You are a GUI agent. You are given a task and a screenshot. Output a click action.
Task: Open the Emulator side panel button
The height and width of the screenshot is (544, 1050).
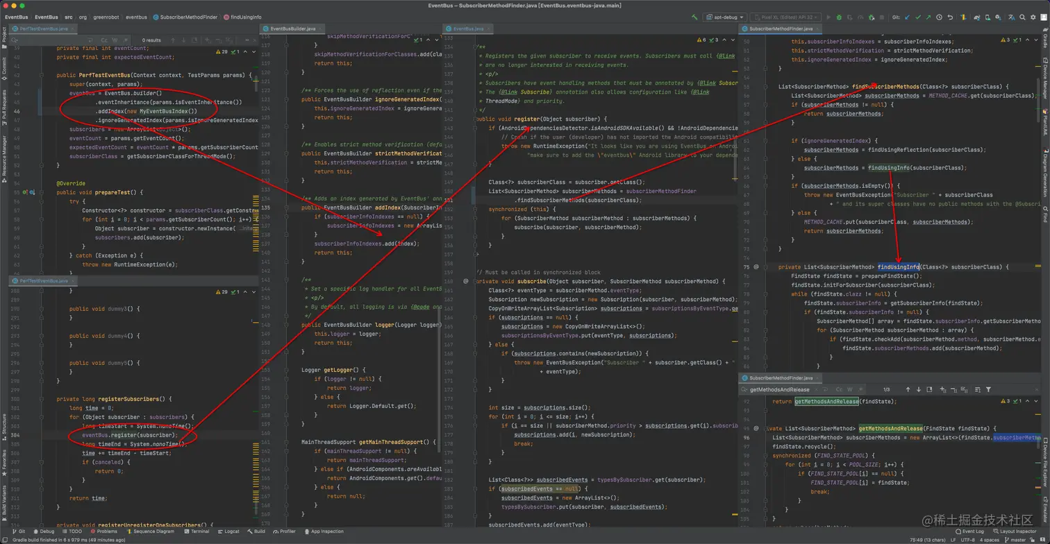(1045, 509)
